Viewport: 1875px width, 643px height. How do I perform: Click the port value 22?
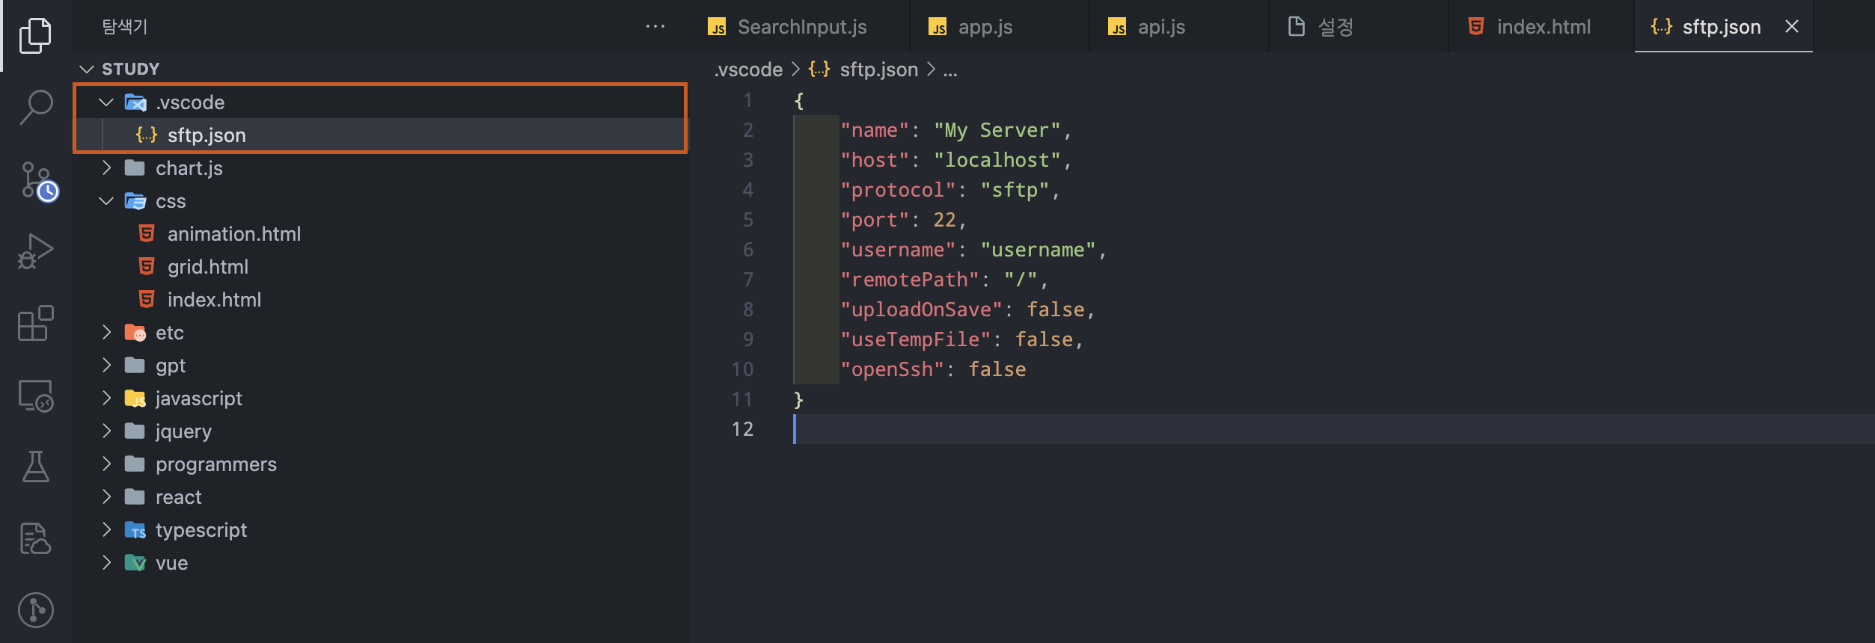944,220
